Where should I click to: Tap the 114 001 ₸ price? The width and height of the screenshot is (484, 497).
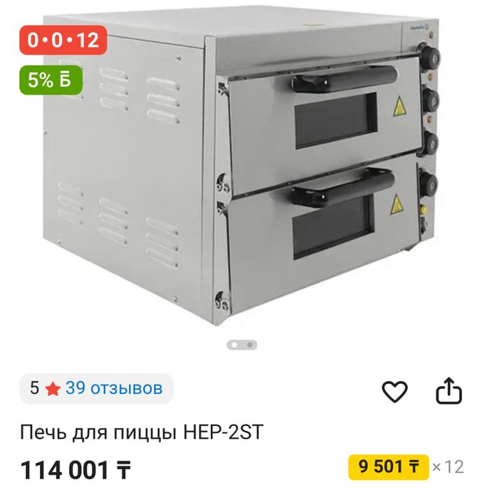[x=75, y=471]
